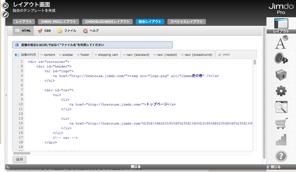Insert the sidebar placeholder

66,55
